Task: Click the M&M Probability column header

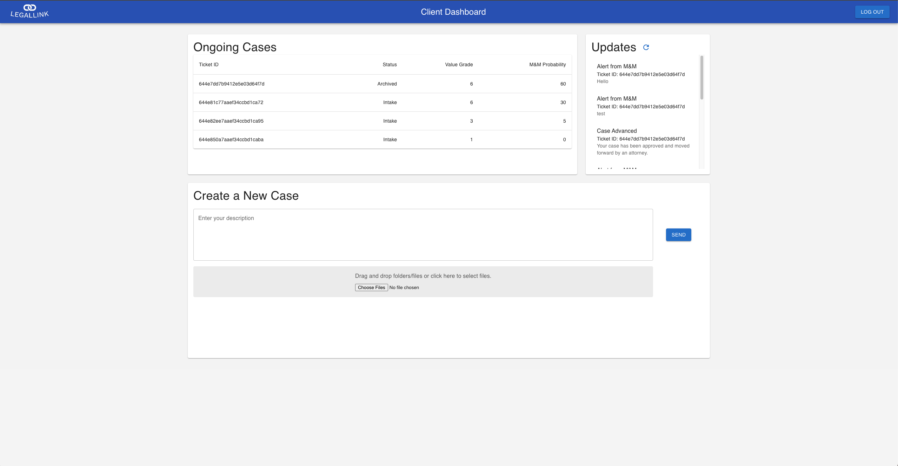Action: click(x=547, y=64)
